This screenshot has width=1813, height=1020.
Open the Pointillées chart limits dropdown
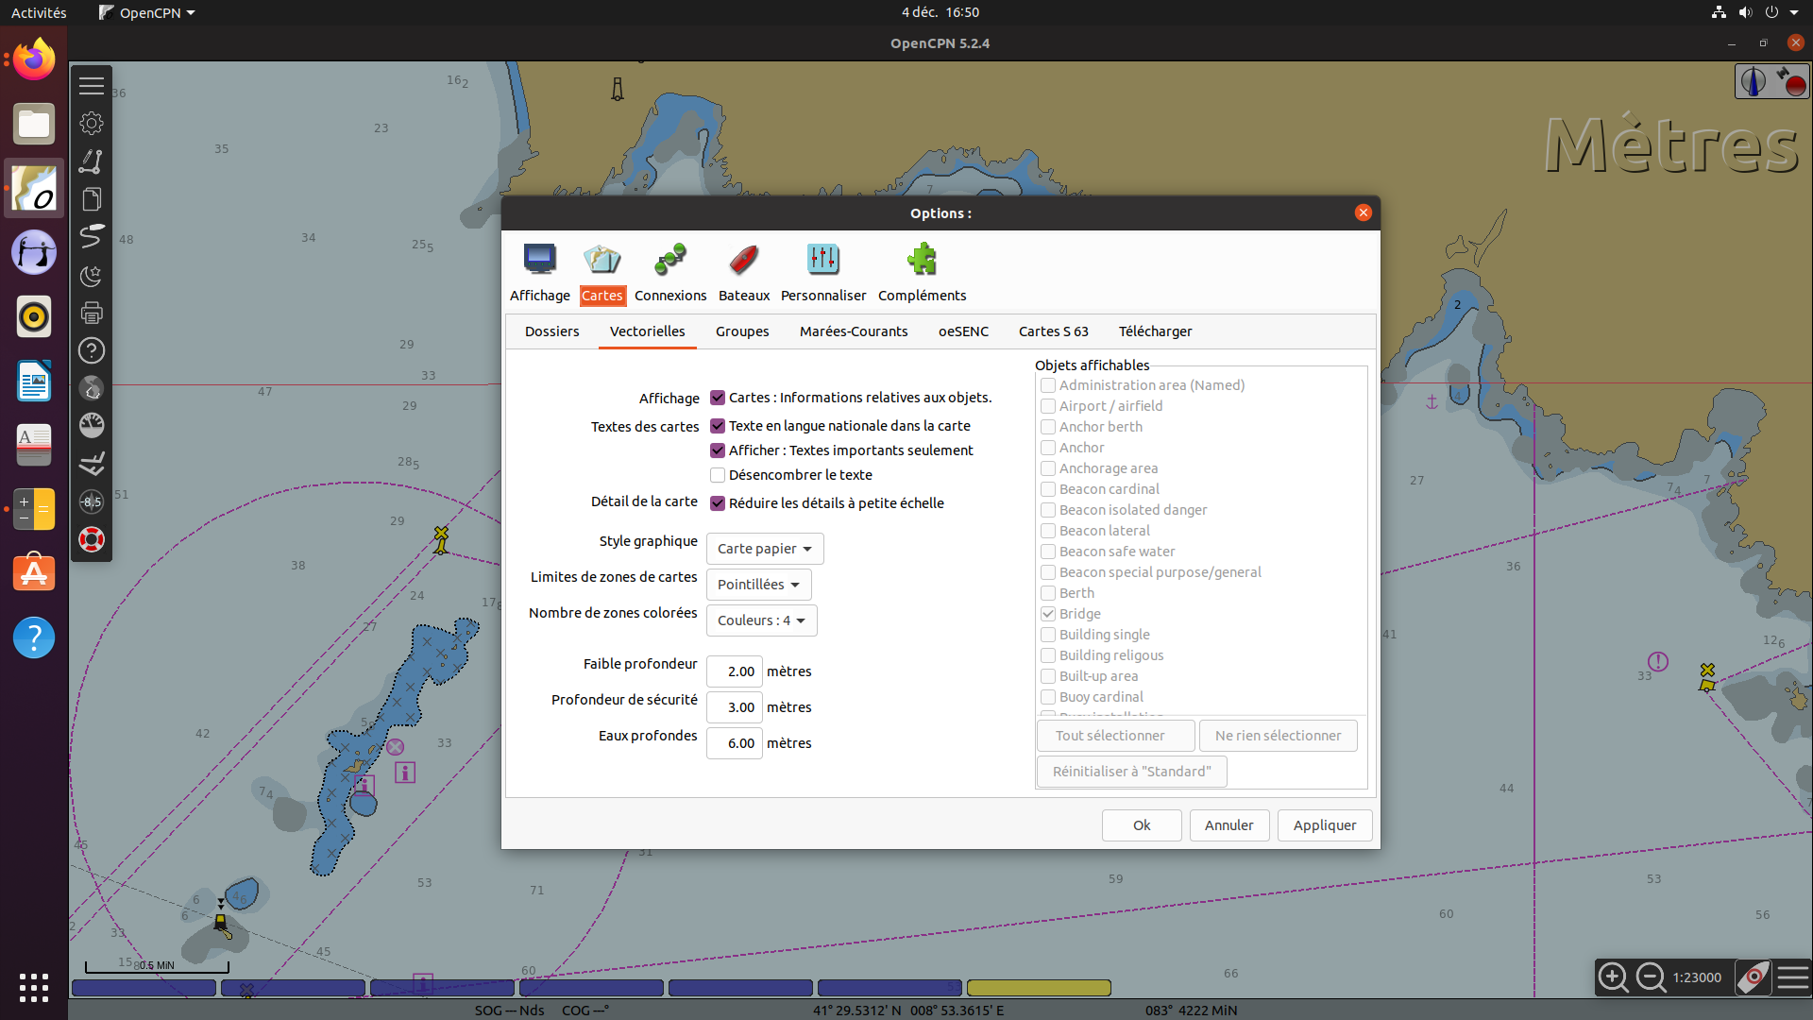[758, 585]
